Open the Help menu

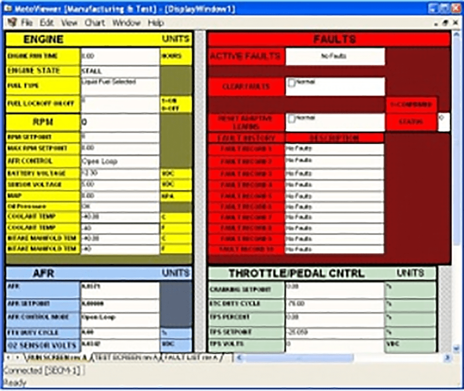point(156,22)
